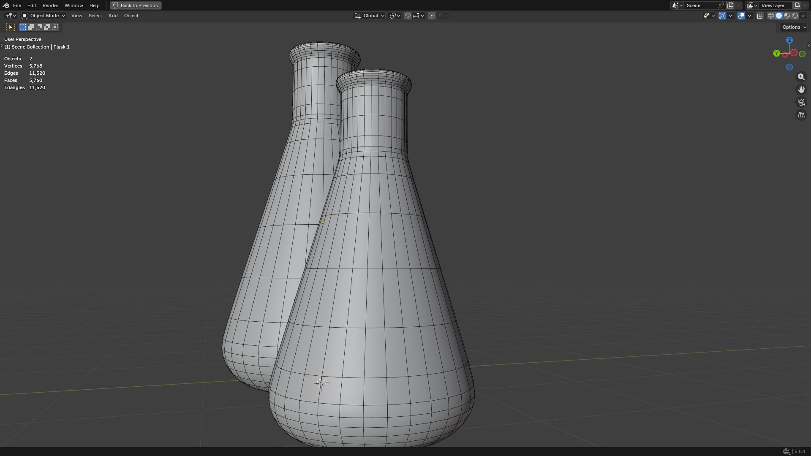Screen dimensions: 811x456
Task: Toggle X-ray display mode
Action: point(760,16)
